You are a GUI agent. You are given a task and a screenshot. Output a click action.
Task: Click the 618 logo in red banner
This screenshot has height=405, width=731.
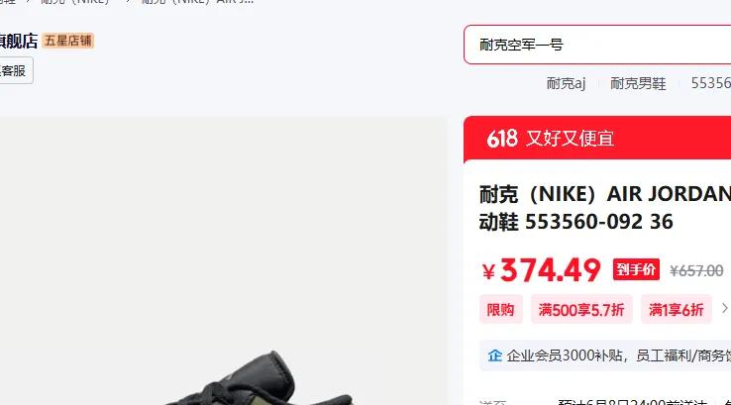point(501,139)
